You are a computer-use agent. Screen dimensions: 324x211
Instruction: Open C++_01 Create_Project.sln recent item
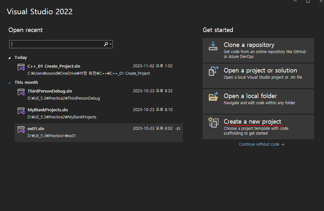coord(99,70)
